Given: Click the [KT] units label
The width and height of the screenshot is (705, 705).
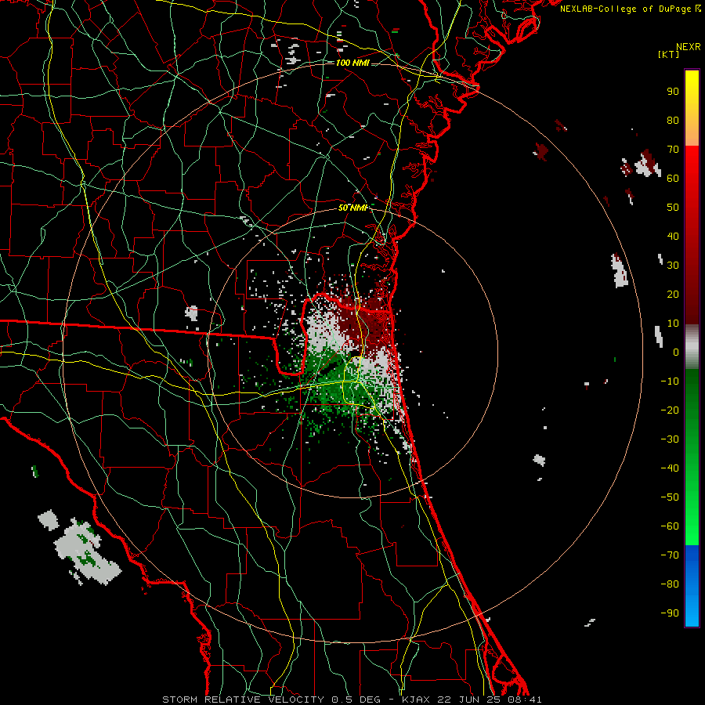Looking at the screenshot, I should 669,54.
